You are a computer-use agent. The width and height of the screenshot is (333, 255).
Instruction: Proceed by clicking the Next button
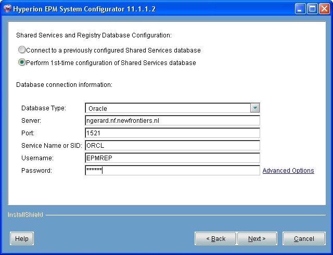(x=257, y=239)
